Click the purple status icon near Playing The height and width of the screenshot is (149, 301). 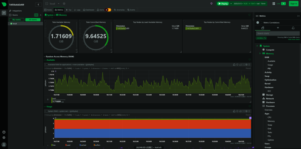(212, 4)
